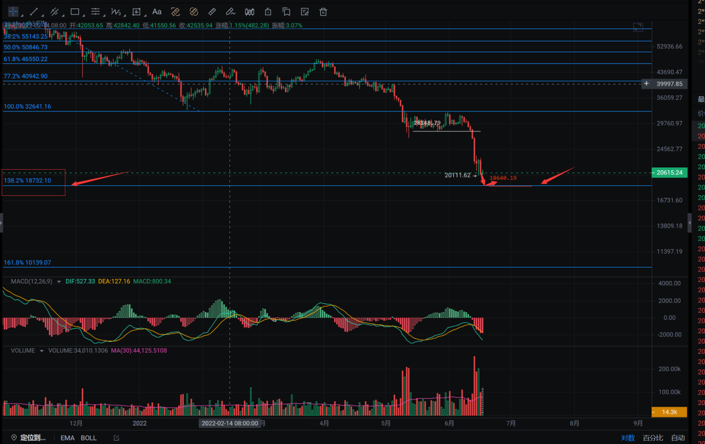Select the boxed plus position tool
This screenshot has height=444, width=705.
coord(136,11)
